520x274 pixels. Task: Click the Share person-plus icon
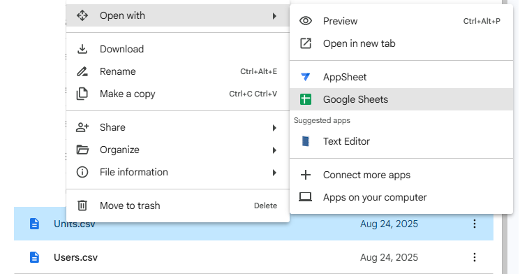82,127
